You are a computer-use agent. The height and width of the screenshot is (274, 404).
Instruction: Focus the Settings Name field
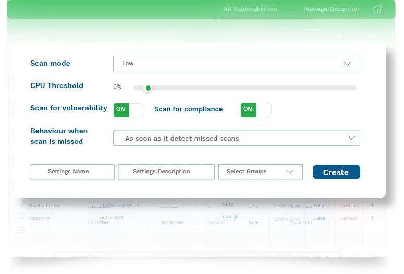coord(72,172)
